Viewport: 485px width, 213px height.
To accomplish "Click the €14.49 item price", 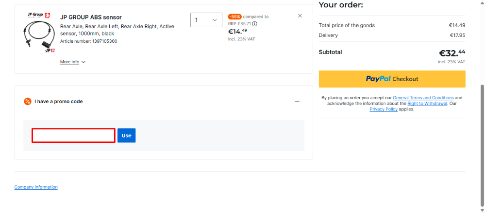I will tap(237, 31).
